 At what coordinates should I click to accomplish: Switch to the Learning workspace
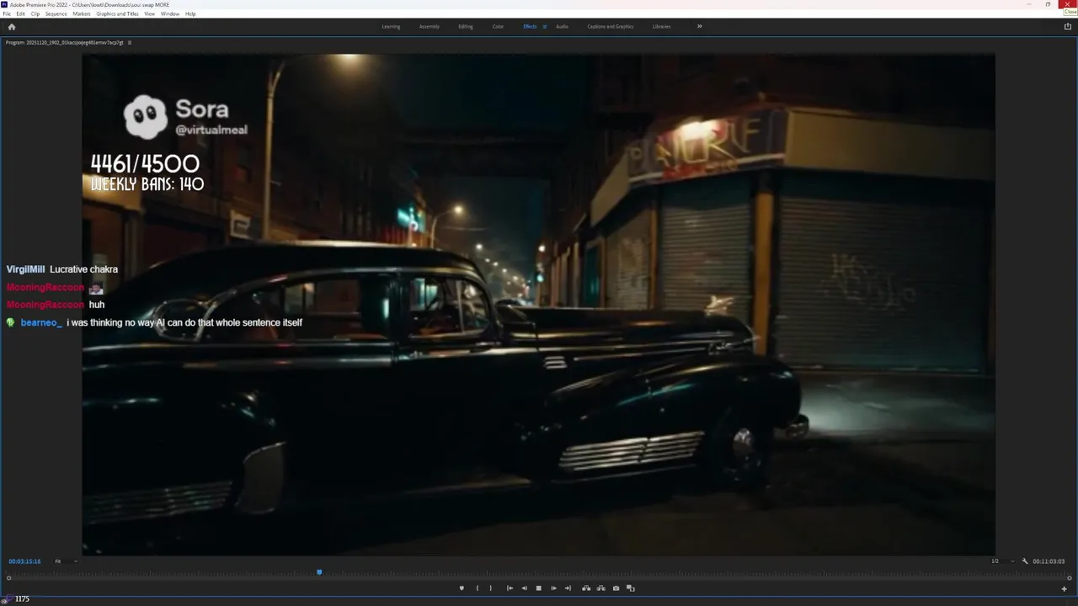[x=391, y=26]
